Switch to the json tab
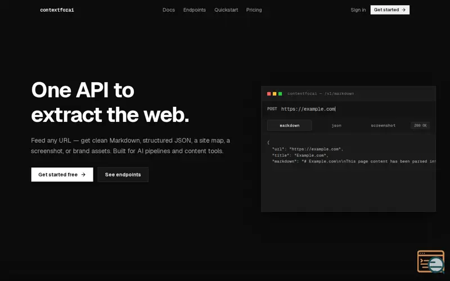Image resolution: width=450 pixels, height=281 pixels. pos(336,125)
